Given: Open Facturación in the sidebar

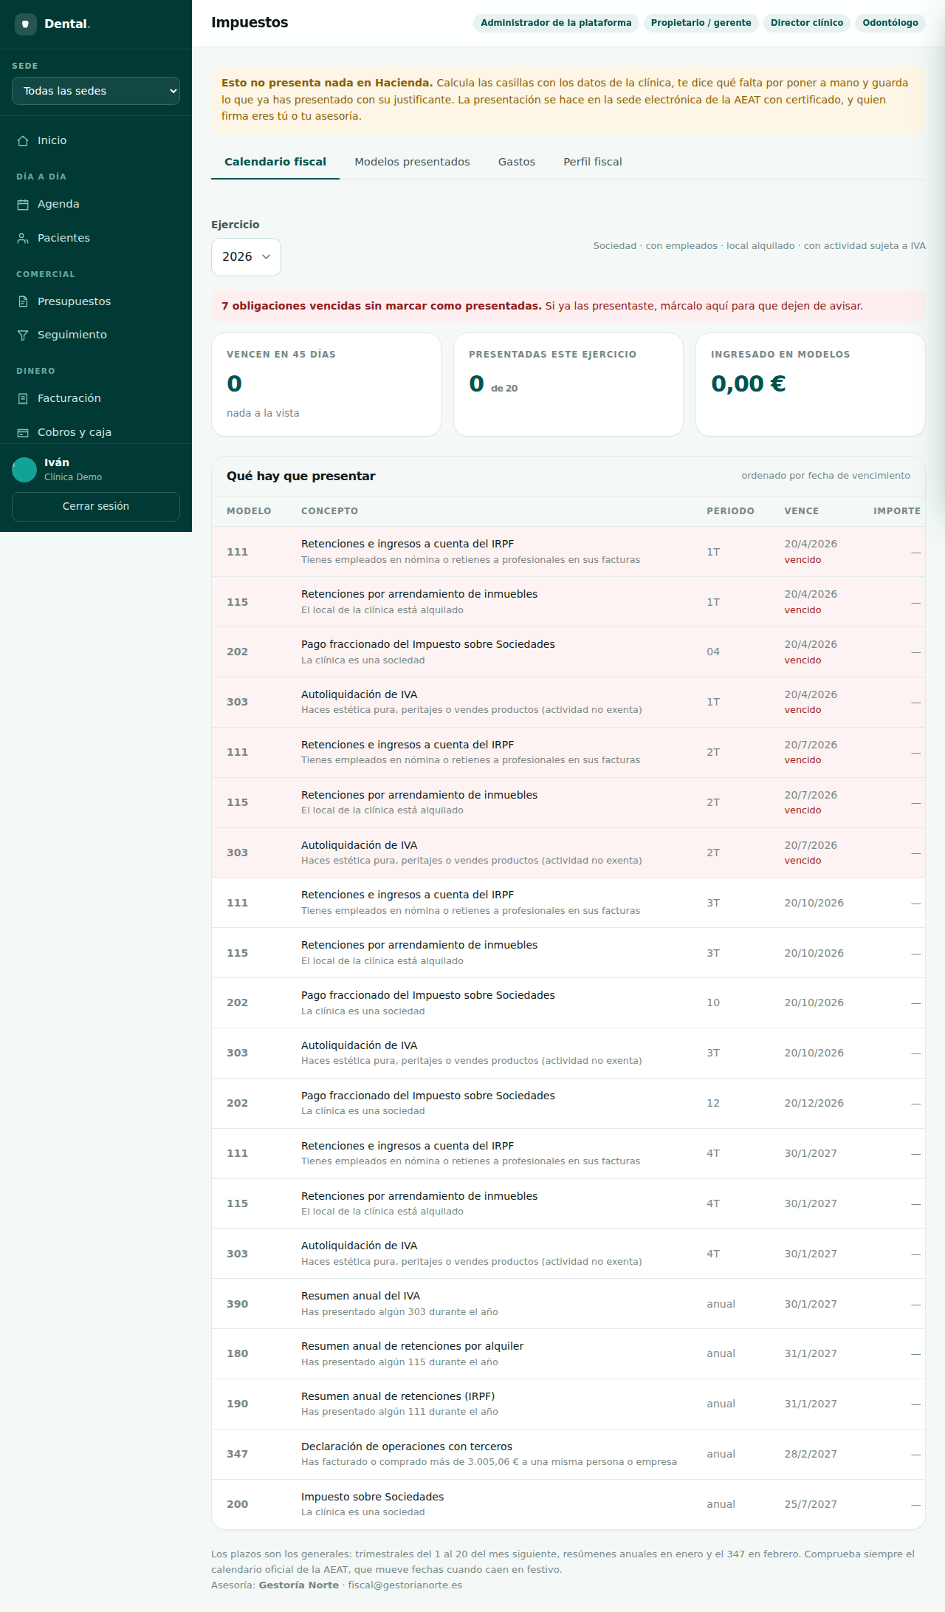Looking at the screenshot, I should [x=96, y=398].
